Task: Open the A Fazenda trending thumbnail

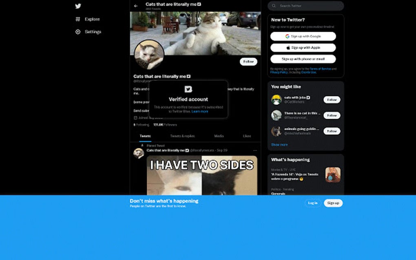Action: [x=333, y=175]
